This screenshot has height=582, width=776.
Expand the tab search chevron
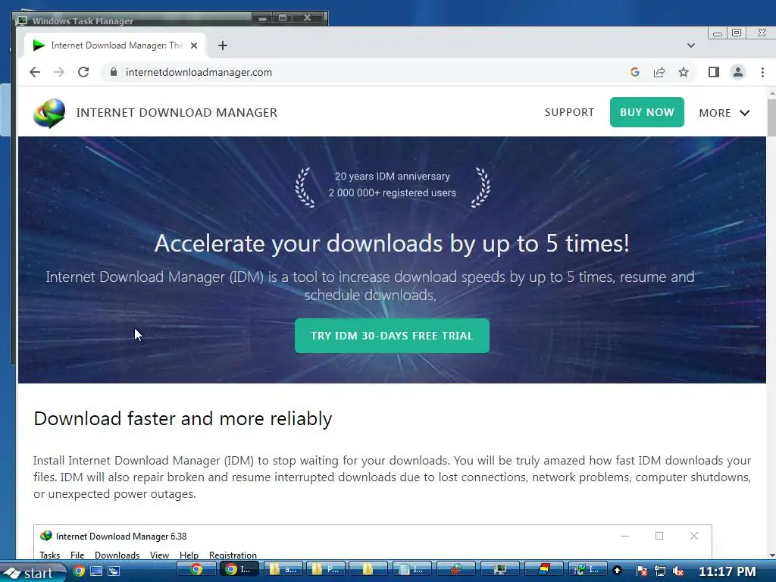point(691,45)
